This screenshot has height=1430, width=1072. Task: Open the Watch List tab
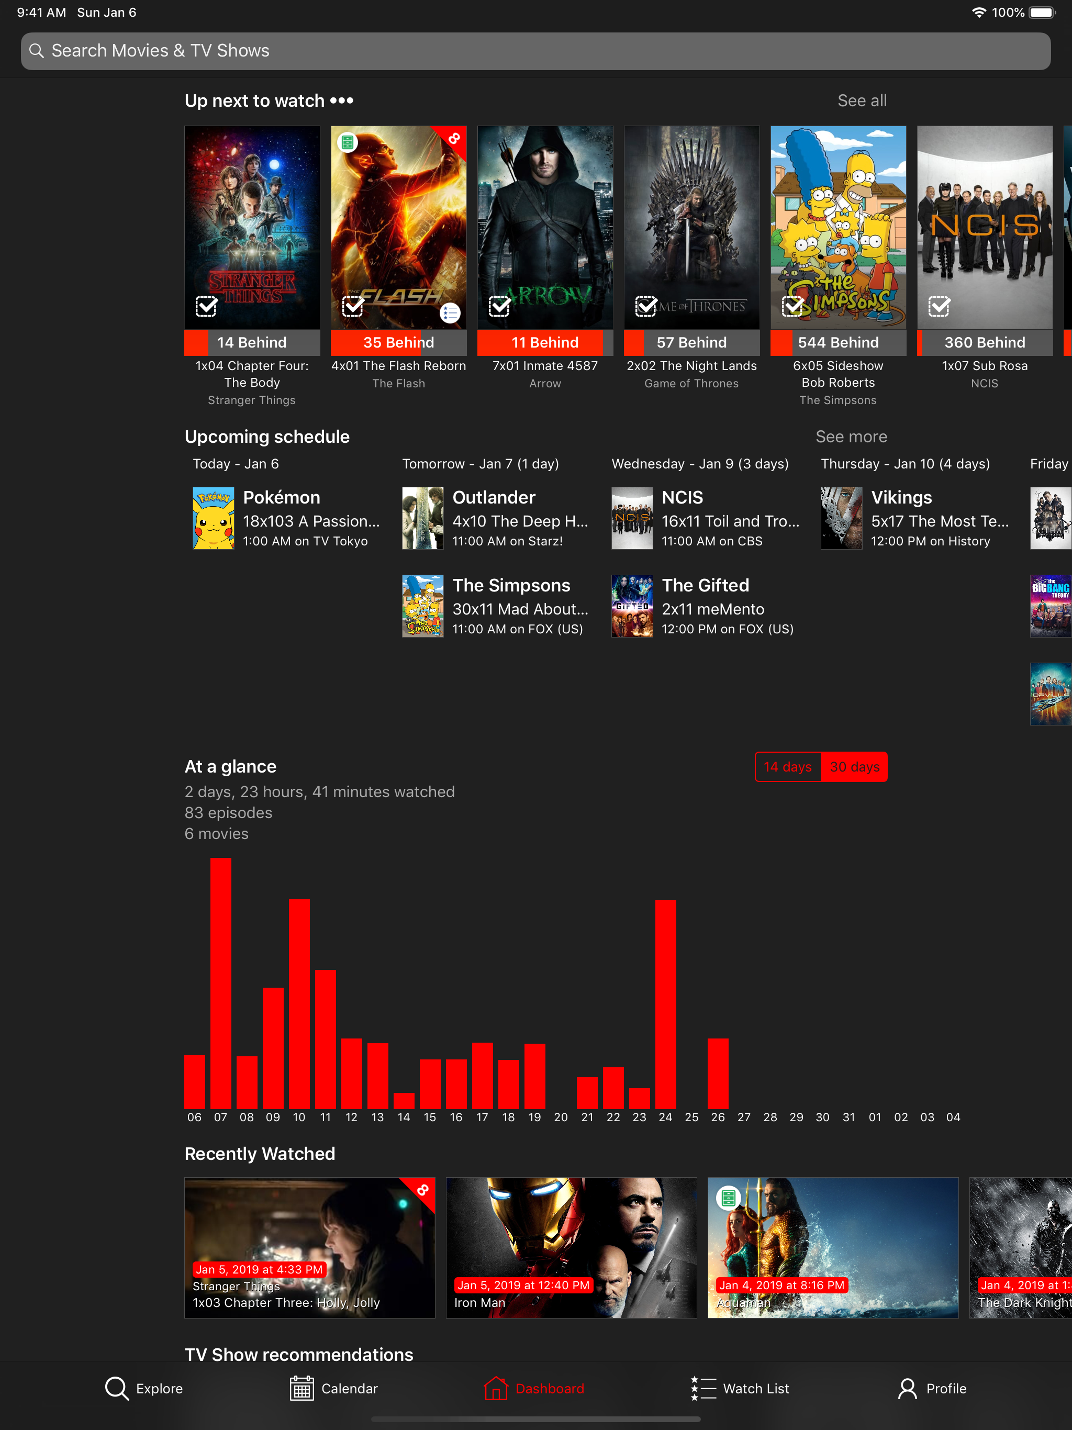click(x=740, y=1388)
